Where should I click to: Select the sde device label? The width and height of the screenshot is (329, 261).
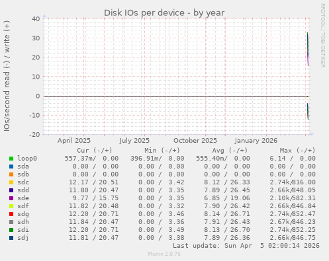point(23,198)
